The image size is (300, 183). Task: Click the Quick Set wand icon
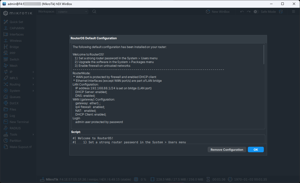coord(6,22)
